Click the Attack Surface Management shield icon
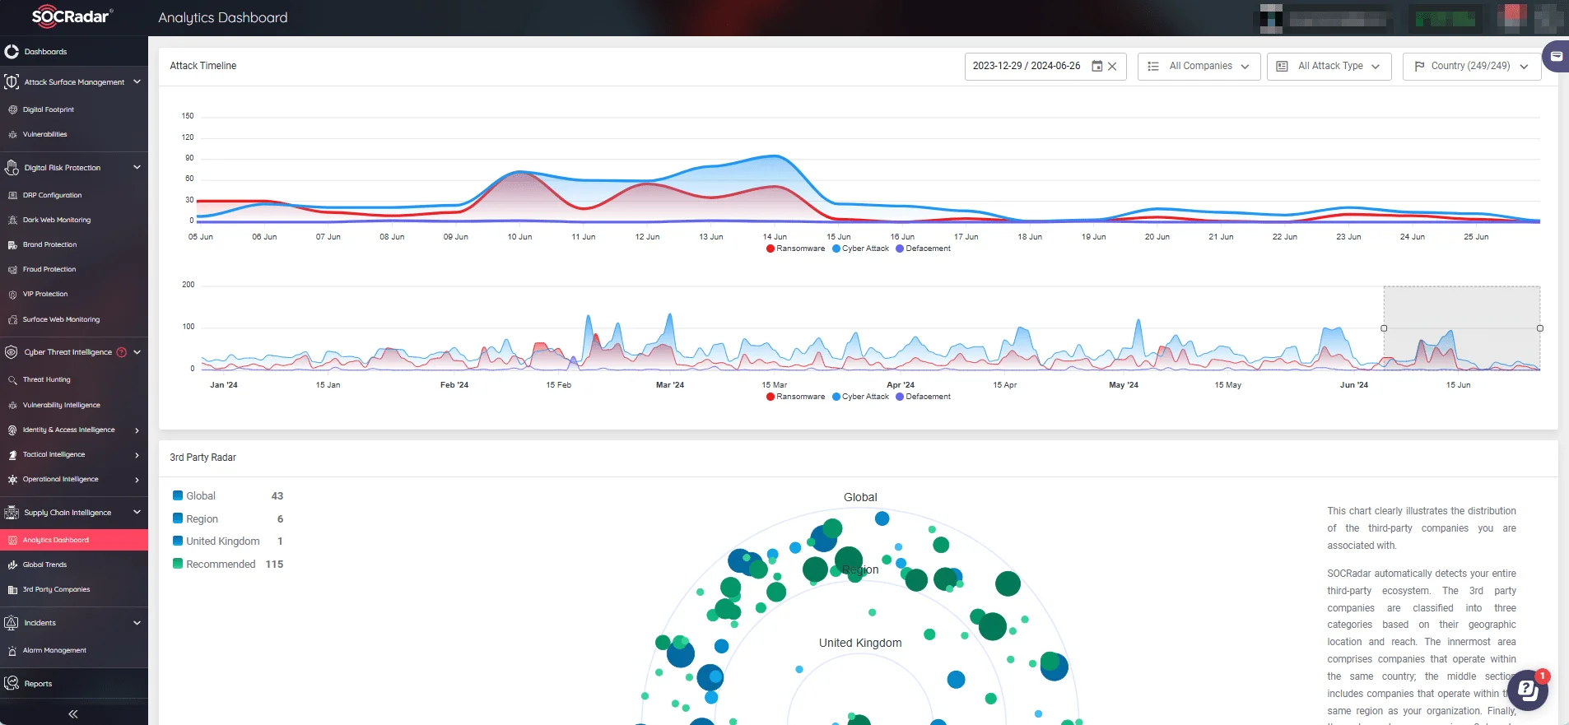 pos(12,82)
